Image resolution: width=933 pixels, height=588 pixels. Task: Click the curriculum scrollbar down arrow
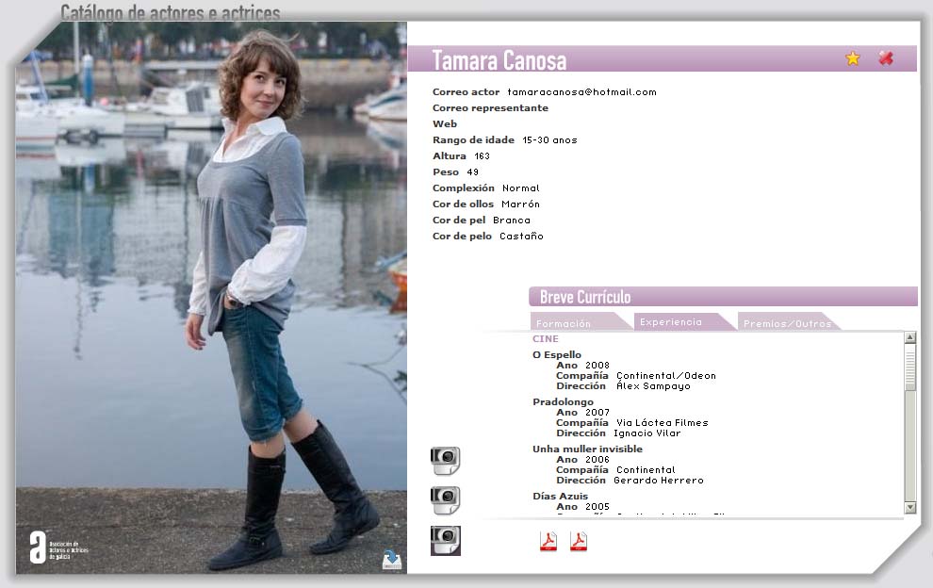point(909,508)
